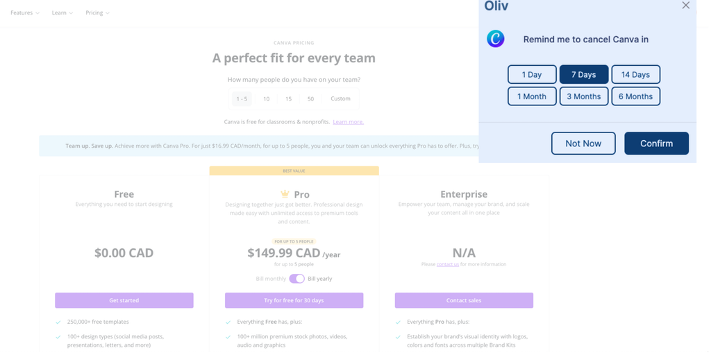Click the Pro plan crown icon
The height and width of the screenshot is (355, 711).
coord(285,194)
